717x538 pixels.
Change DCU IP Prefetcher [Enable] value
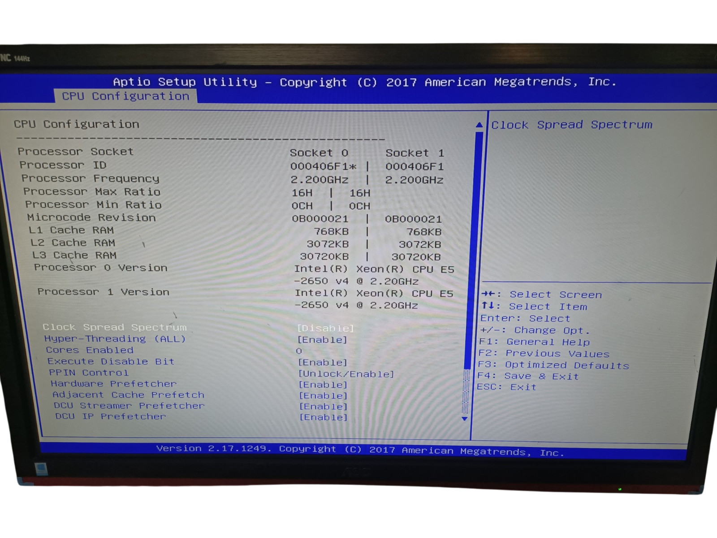pos(324,417)
